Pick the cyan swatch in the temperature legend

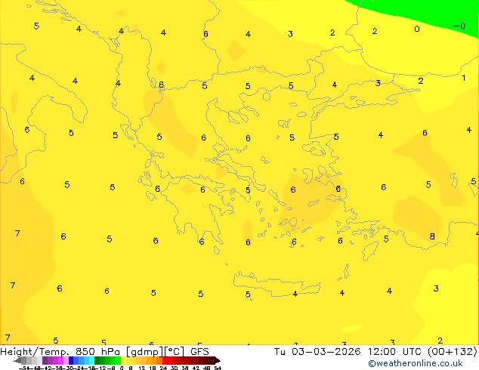point(91,360)
